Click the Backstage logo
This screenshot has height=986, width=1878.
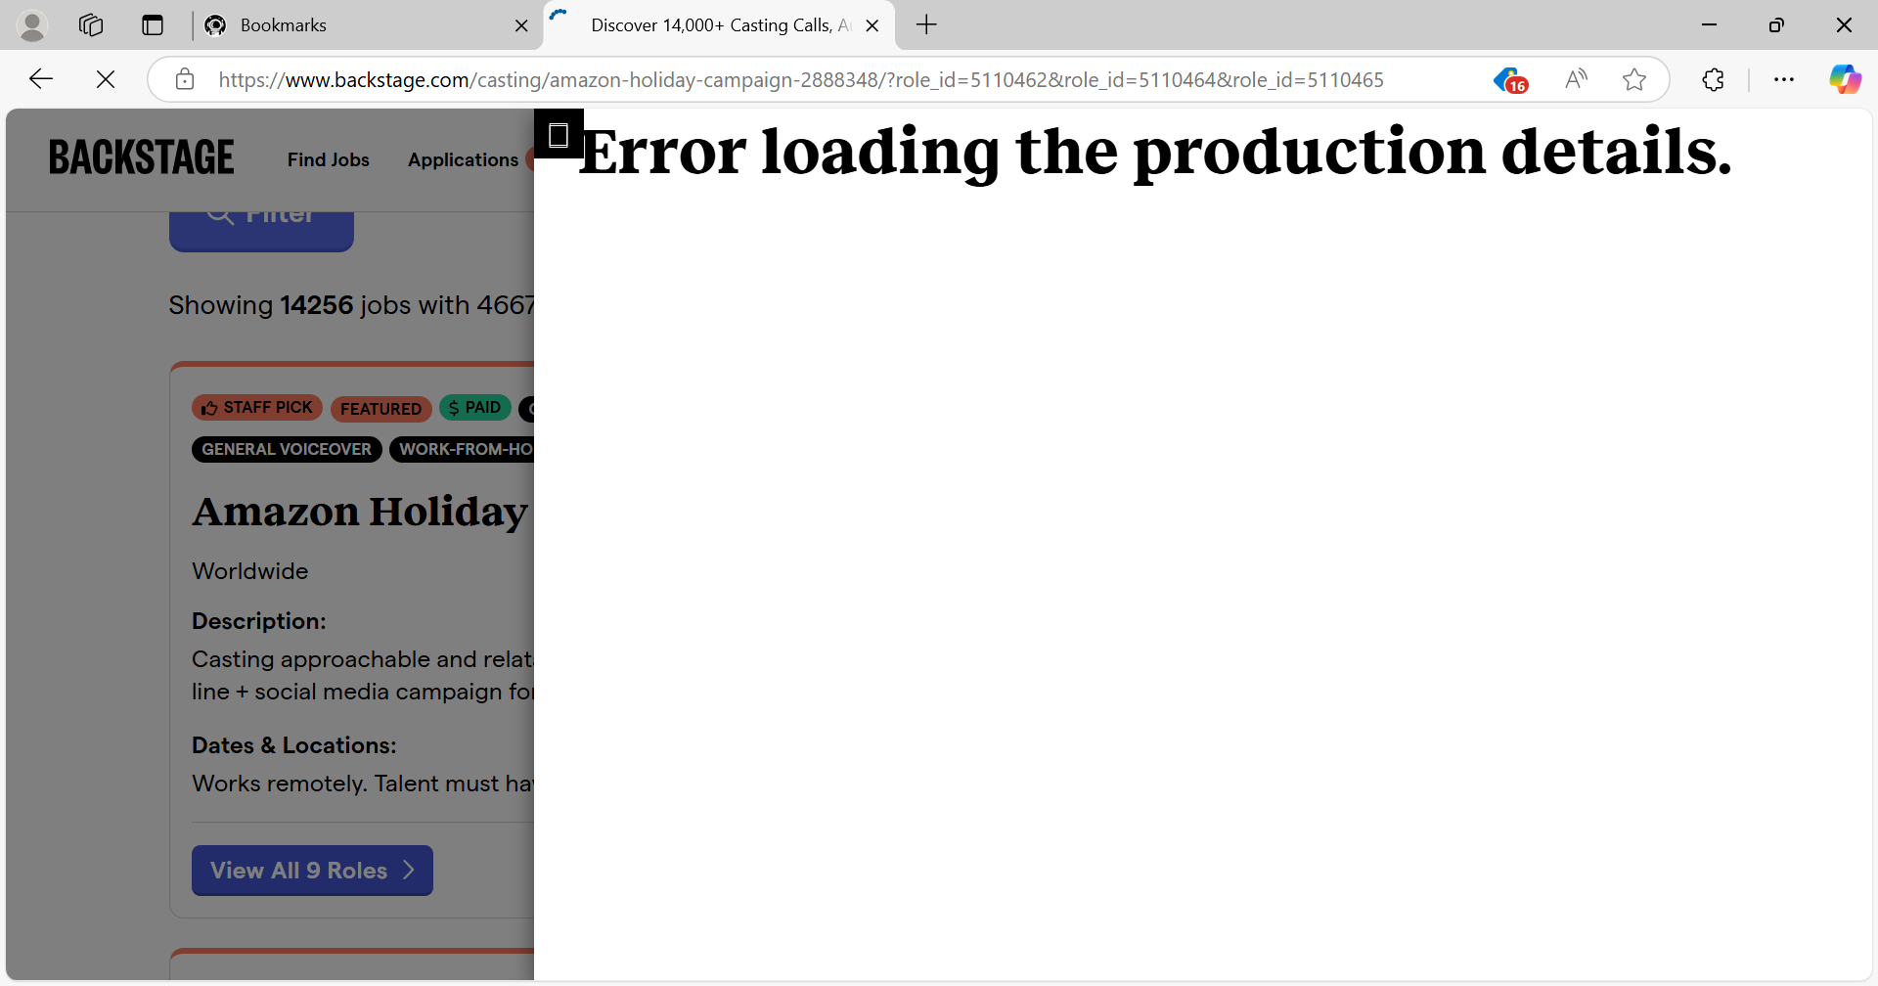[142, 157]
